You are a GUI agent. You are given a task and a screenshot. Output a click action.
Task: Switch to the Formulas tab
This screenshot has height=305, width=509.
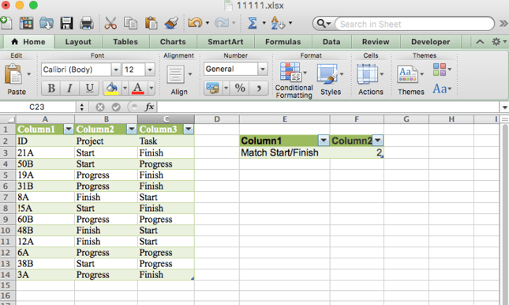click(x=283, y=42)
